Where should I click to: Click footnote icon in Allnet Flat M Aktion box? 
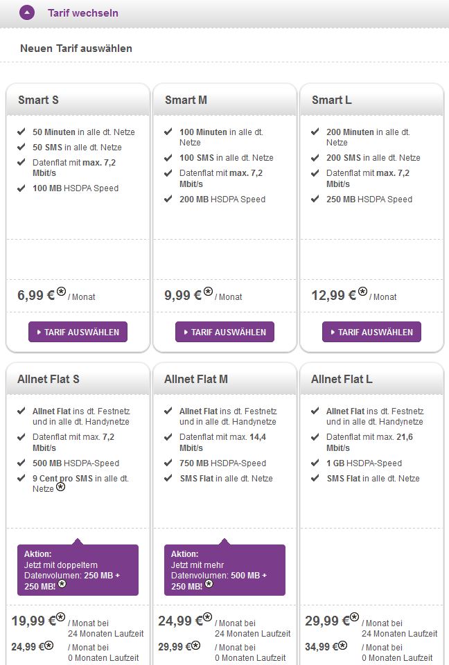209,583
